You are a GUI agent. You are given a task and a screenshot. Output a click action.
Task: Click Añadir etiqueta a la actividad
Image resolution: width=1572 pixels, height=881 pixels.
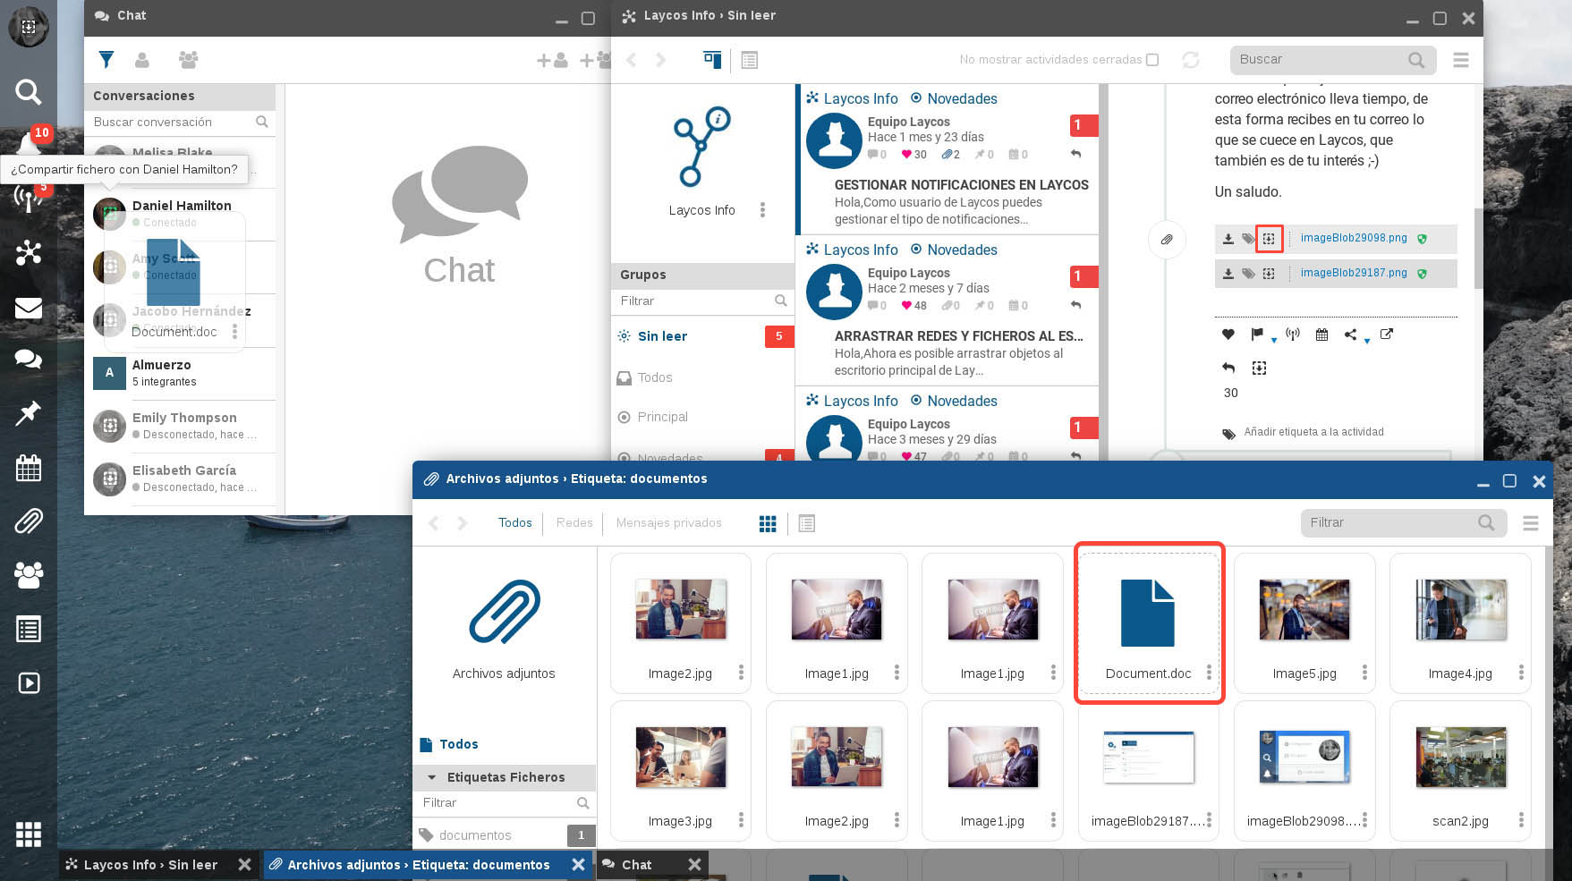click(1313, 432)
